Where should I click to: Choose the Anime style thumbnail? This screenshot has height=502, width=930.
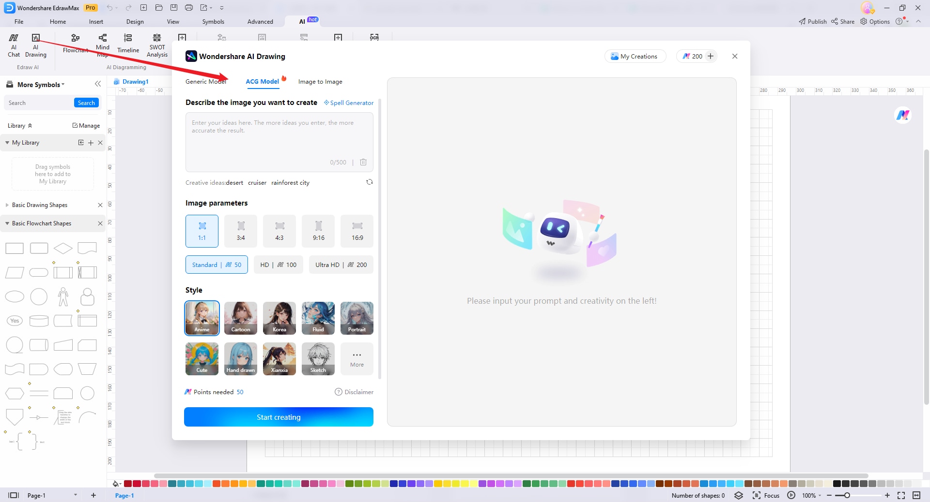pos(202,318)
